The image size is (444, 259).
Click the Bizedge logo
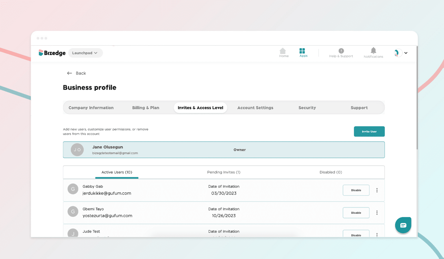click(52, 53)
